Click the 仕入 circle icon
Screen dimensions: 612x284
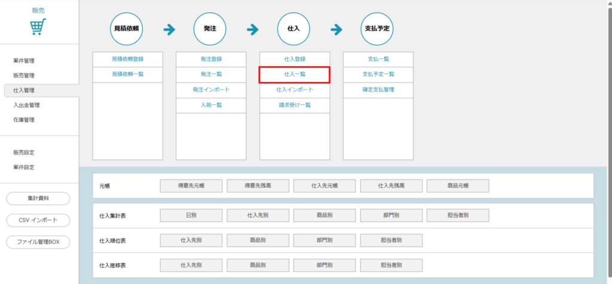(293, 29)
